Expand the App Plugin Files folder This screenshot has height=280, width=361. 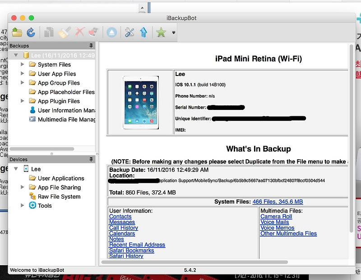tap(22, 101)
